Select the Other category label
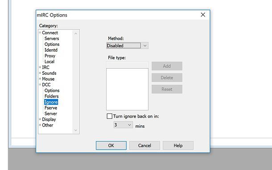Image resolution: width=272 pixels, height=170 pixels. coord(48,125)
